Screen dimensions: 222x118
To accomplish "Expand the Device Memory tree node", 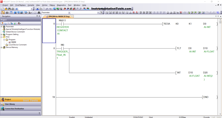I will click(x=2, y=47).
